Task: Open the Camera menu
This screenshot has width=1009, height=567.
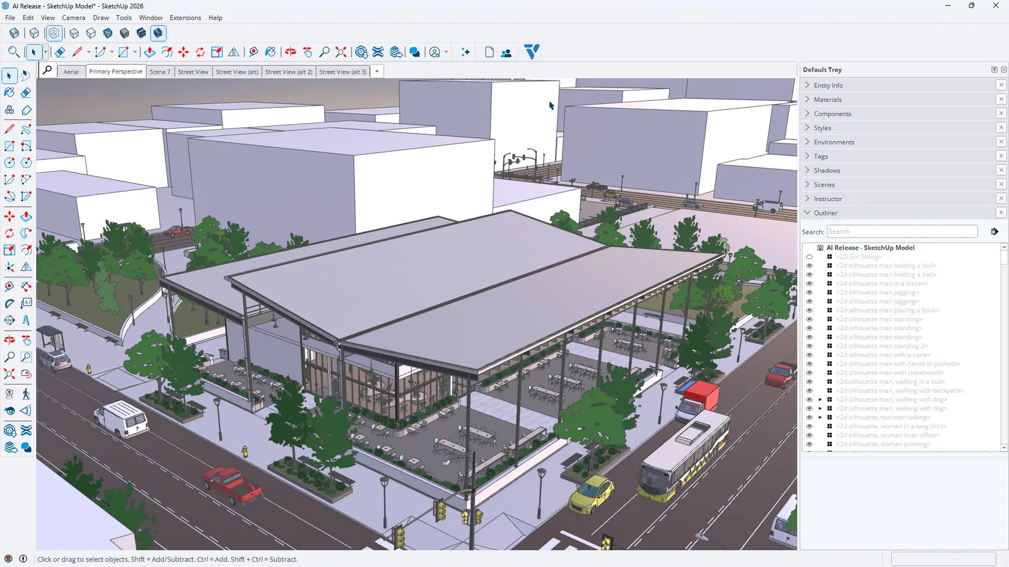Action: 73,18
